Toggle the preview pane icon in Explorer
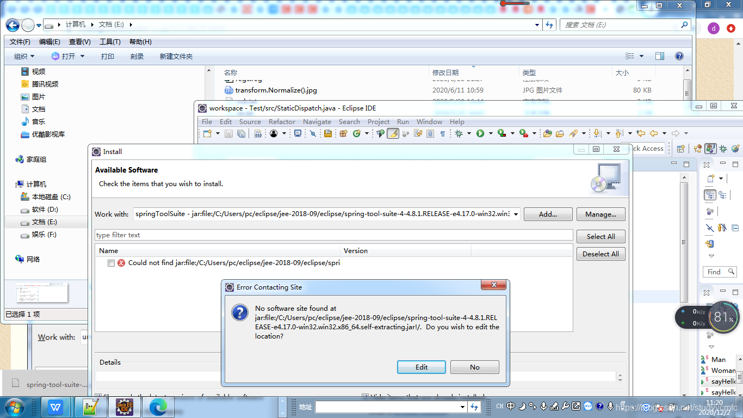This screenshot has height=418, width=743. (x=659, y=56)
